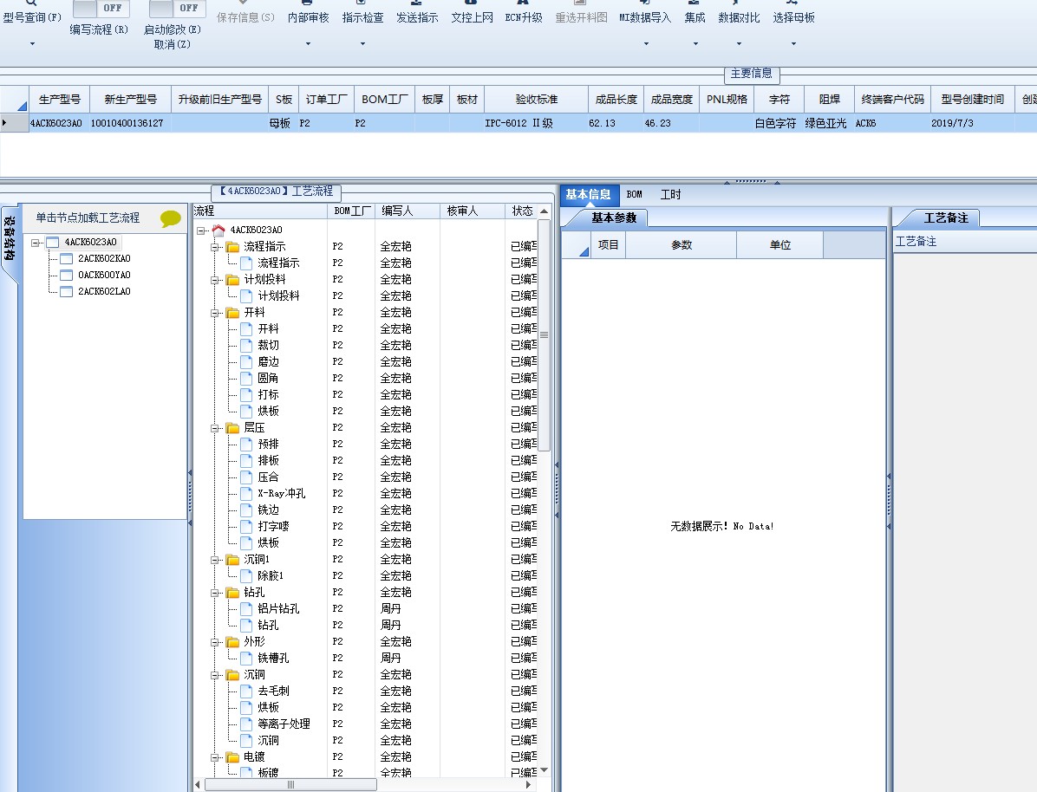This screenshot has width=1037, height=792.
Task: Open the dropdown arrow under 型号查询(F)
Action: [x=32, y=44]
